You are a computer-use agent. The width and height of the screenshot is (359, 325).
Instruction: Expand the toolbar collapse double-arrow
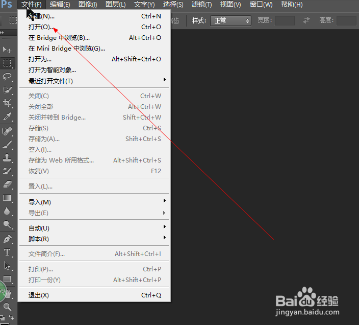pos(2,32)
